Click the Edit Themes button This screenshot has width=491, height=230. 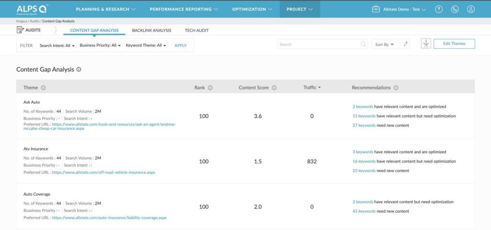[454, 44]
